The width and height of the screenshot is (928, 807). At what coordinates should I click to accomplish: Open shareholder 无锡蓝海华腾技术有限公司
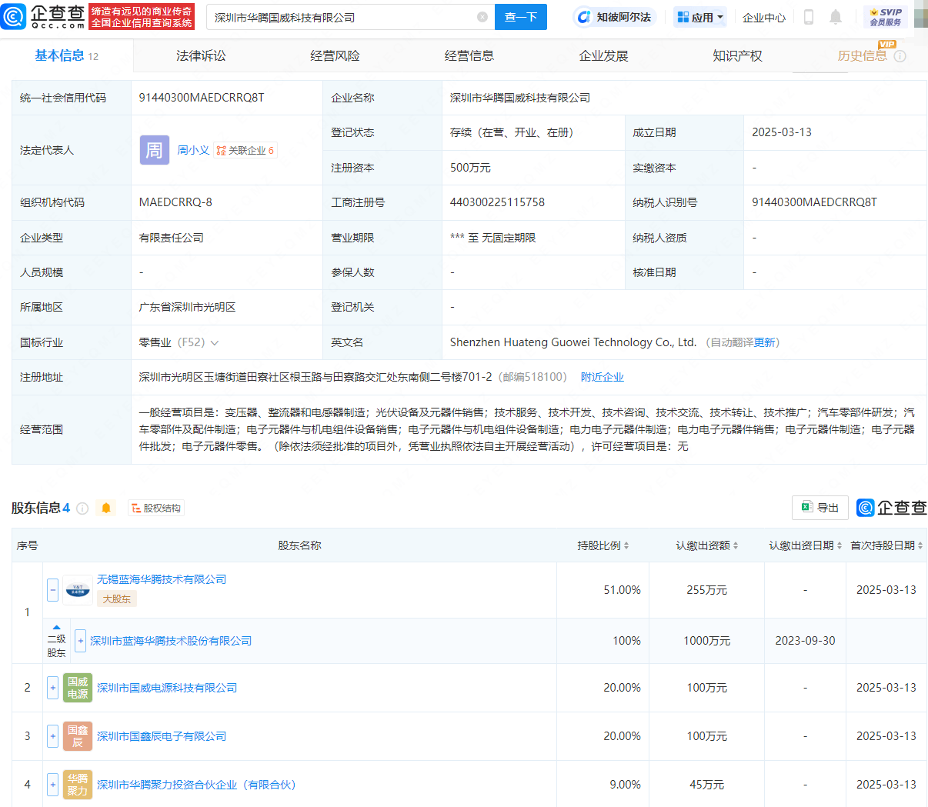tap(162, 579)
